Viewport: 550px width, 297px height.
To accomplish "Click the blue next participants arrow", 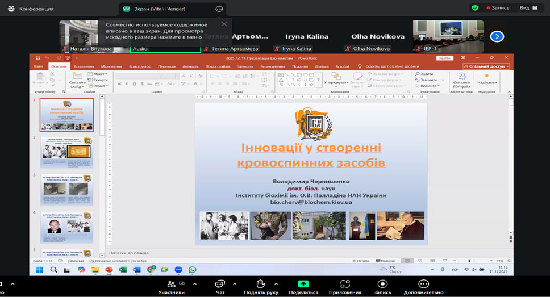I will (497, 36).
